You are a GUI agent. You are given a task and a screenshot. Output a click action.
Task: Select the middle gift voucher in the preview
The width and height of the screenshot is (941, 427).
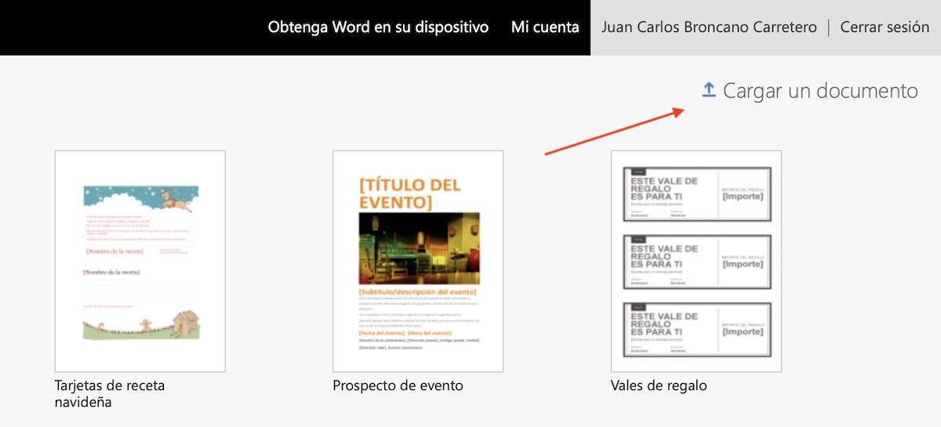pos(696,262)
